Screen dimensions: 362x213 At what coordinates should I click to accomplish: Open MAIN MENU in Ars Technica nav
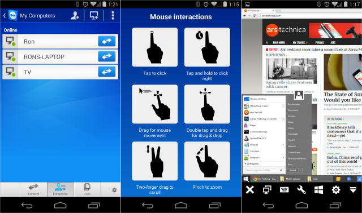point(279,43)
